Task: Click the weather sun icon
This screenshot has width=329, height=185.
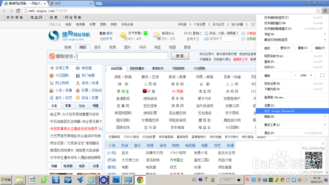Action: (123, 35)
